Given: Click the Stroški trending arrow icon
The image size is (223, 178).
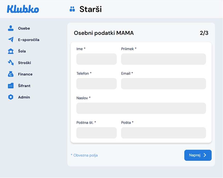Looking at the screenshot, I should (x=11, y=63).
